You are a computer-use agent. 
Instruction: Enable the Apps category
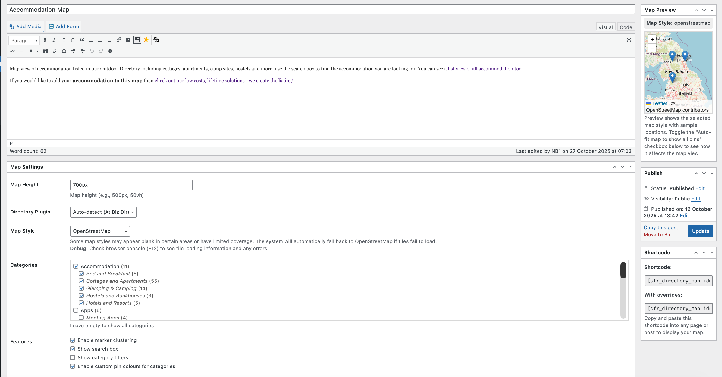coord(76,310)
